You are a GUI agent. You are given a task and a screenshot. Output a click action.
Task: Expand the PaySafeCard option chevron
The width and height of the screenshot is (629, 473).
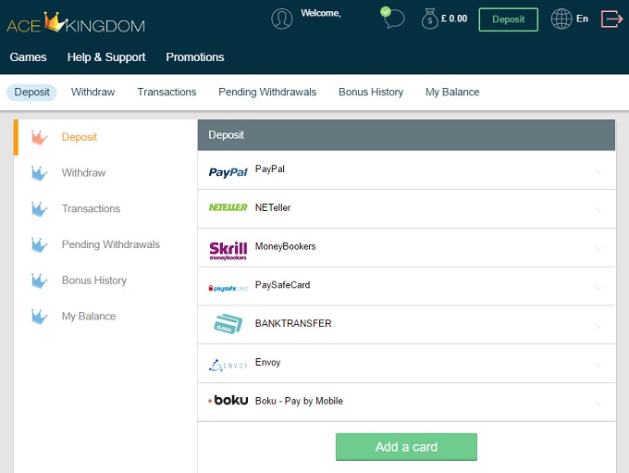(x=598, y=287)
